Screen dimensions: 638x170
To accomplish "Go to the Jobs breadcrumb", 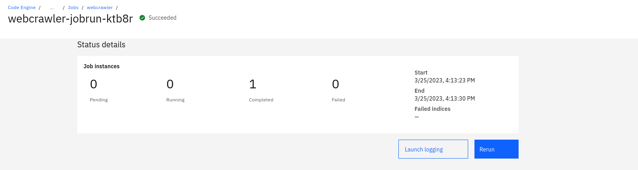I will point(73,7).
